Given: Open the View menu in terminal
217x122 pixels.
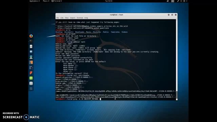Looking at the screenshot, I should [x=67, y=18].
